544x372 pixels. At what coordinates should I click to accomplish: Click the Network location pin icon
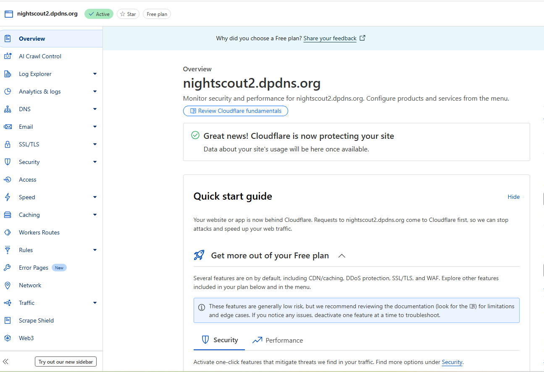coord(8,285)
